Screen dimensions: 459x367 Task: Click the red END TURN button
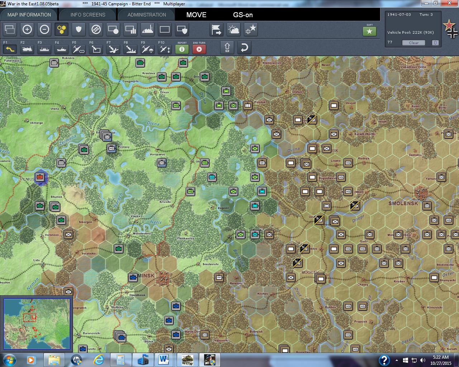[199, 49]
